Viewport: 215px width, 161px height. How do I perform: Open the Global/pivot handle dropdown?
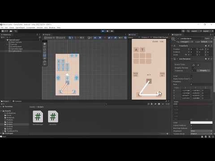[49, 38]
